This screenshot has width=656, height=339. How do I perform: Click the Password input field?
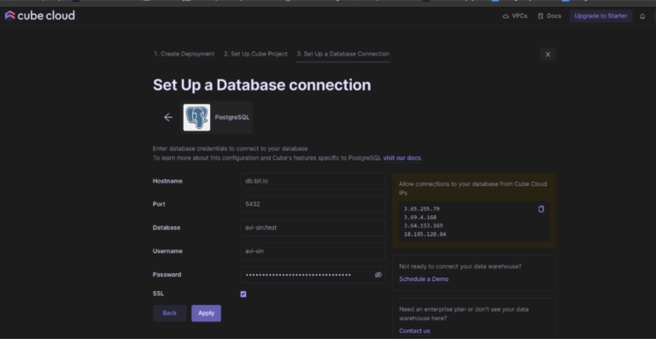pos(313,275)
